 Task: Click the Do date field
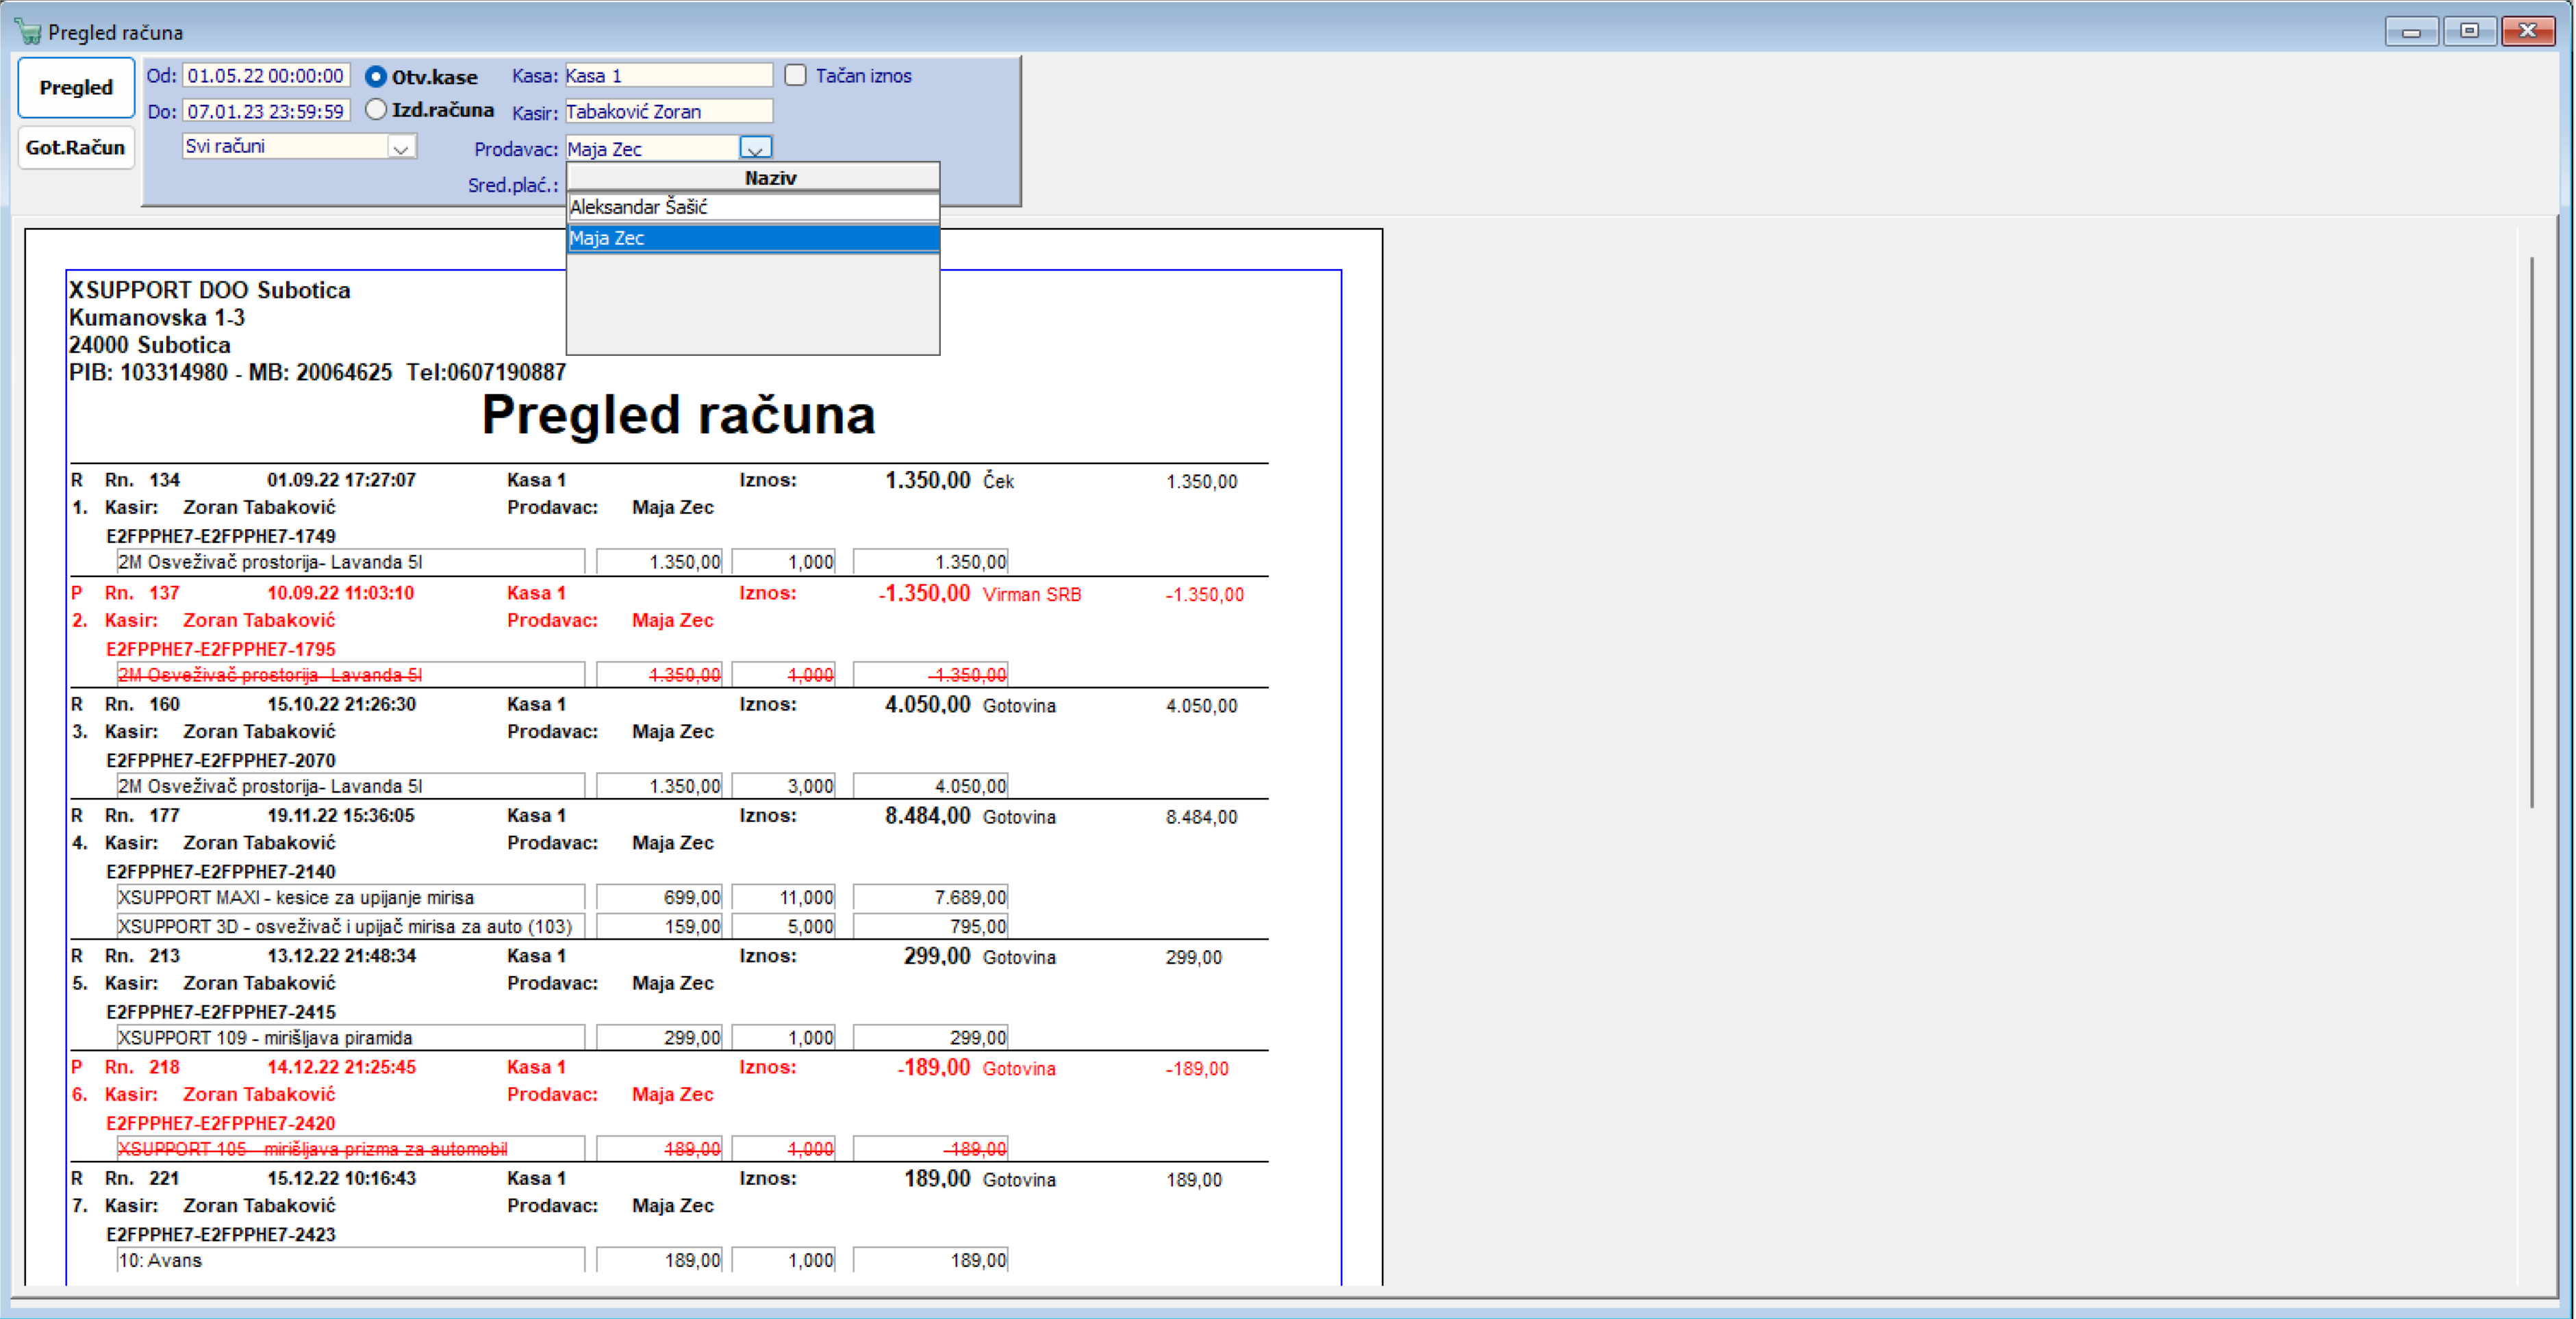tap(266, 111)
